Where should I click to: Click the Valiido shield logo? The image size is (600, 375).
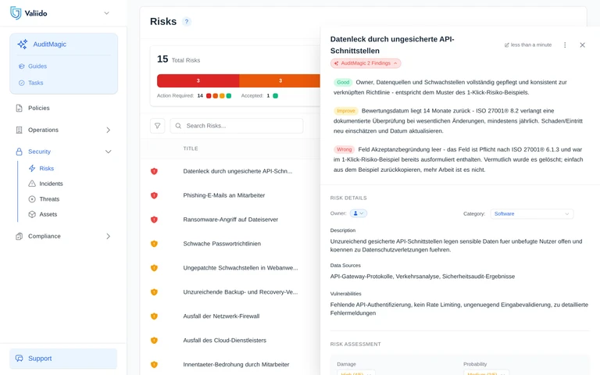coord(16,13)
